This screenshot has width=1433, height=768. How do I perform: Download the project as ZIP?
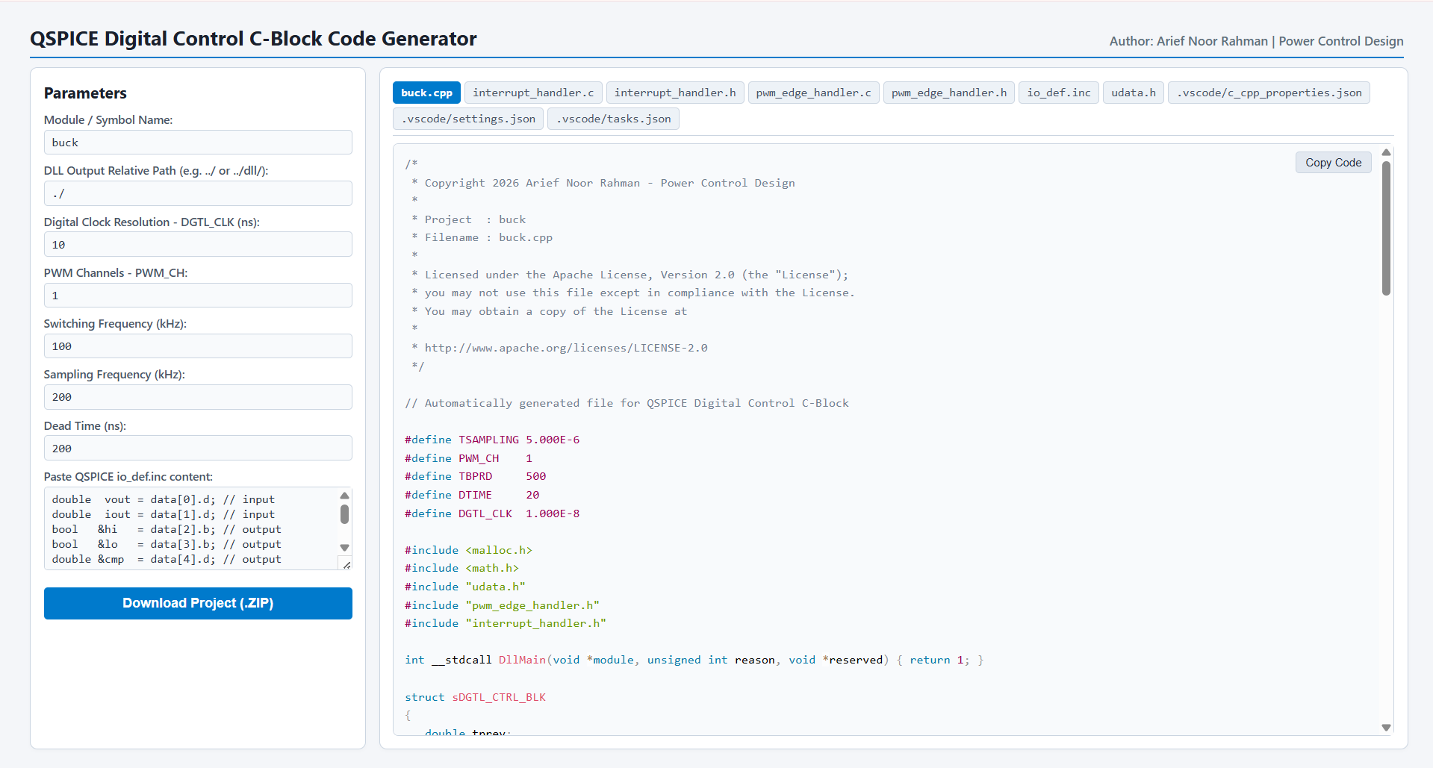[198, 603]
